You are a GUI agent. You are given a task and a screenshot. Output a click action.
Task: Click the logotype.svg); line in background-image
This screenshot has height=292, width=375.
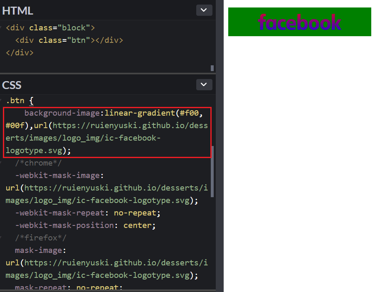38,151
